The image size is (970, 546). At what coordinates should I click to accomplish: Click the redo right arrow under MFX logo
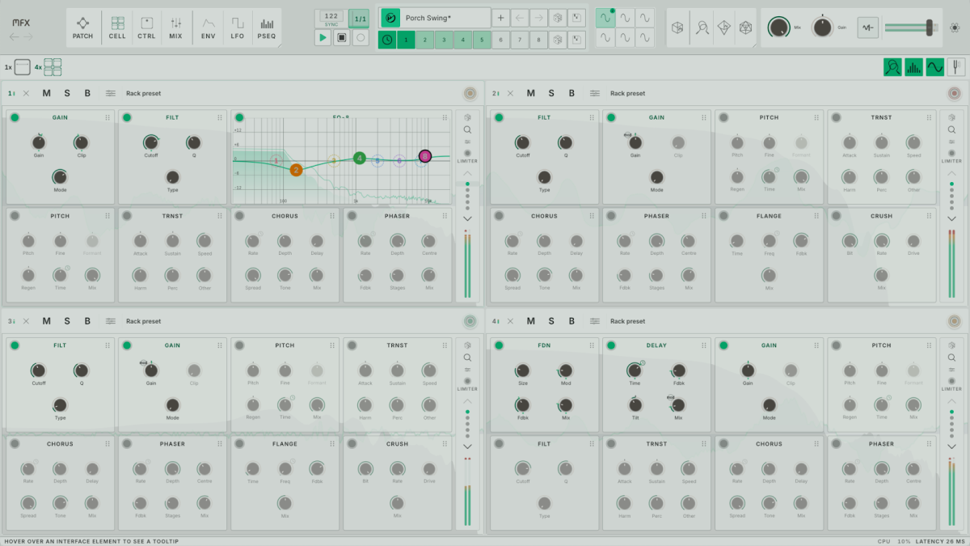[x=28, y=36]
